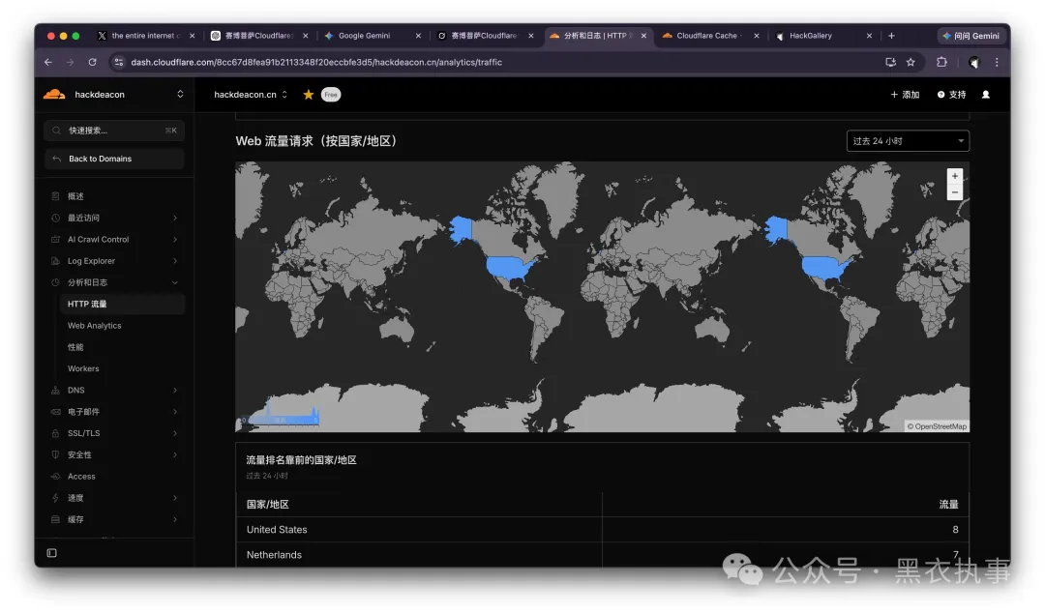Click the address bar URL
The height and width of the screenshot is (613, 1045).
tap(316, 62)
